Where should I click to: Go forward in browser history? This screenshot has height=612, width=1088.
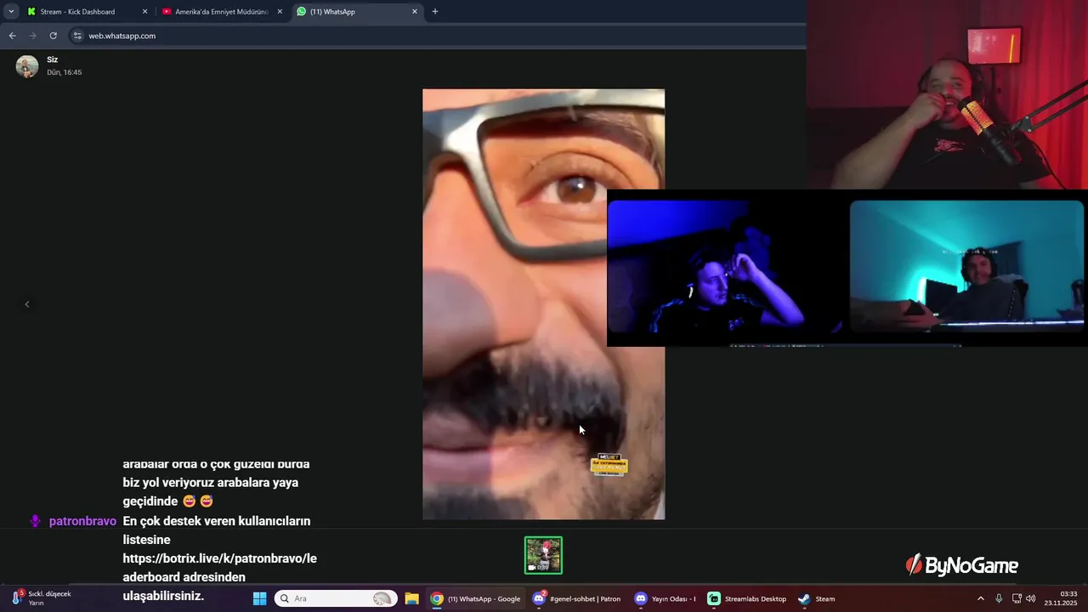pyautogui.click(x=32, y=36)
